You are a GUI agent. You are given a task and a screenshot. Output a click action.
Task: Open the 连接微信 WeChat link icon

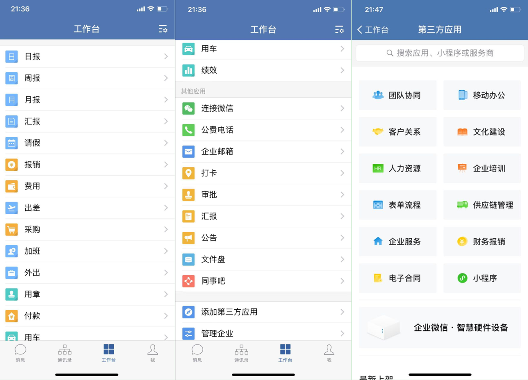189,108
